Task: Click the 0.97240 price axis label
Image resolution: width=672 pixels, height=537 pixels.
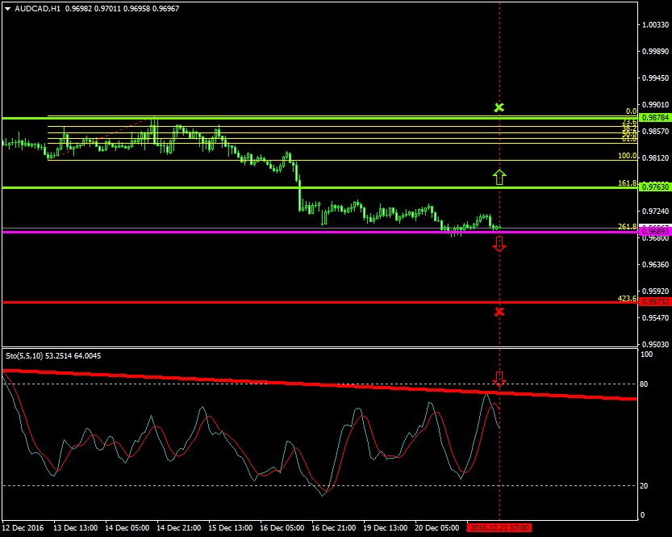Action: click(655, 211)
